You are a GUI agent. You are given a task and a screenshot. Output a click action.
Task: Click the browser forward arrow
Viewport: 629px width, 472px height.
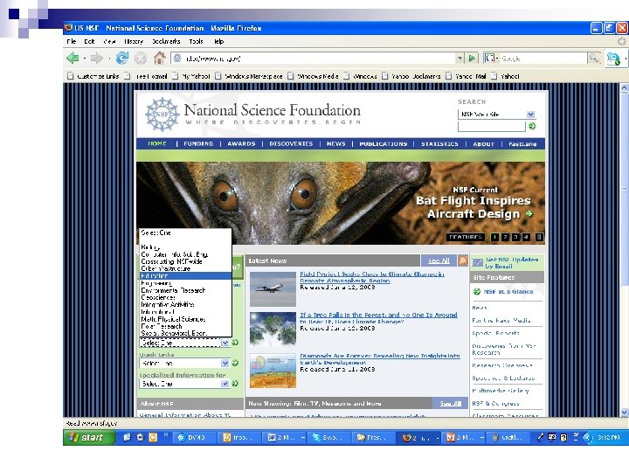(x=97, y=59)
